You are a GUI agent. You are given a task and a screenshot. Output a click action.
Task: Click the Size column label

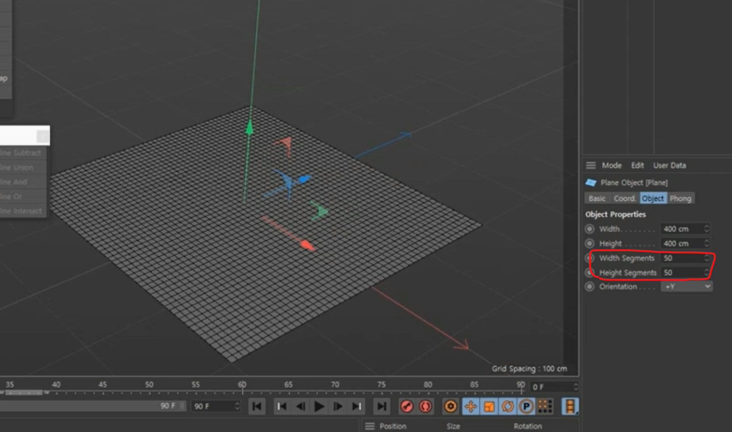pos(453,426)
